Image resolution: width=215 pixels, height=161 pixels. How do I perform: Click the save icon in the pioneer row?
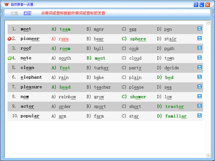[199, 38]
